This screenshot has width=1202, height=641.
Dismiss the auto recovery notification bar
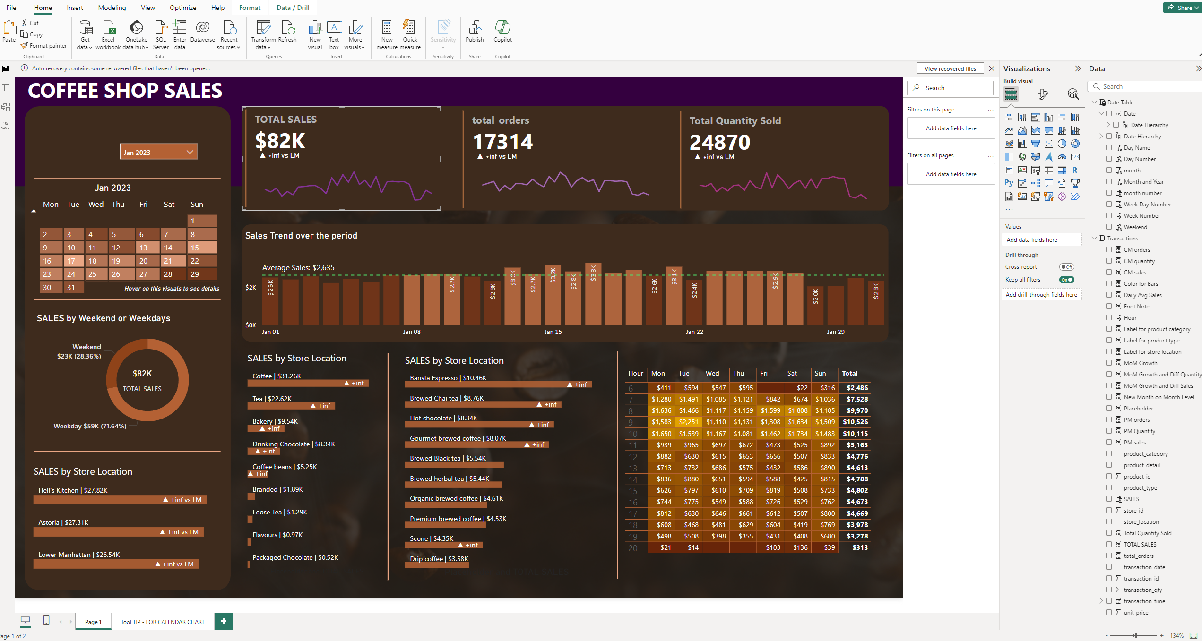coord(992,68)
